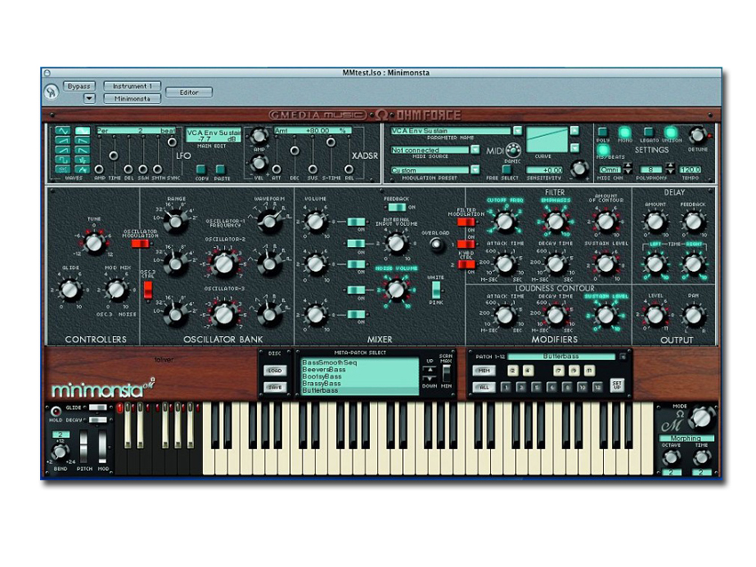Select patch slot 2
Viewport: 756px width, 567px height.
tap(512, 371)
